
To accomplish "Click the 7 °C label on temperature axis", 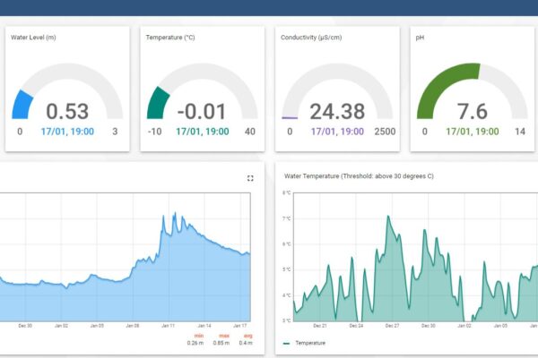I will click(x=287, y=218).
